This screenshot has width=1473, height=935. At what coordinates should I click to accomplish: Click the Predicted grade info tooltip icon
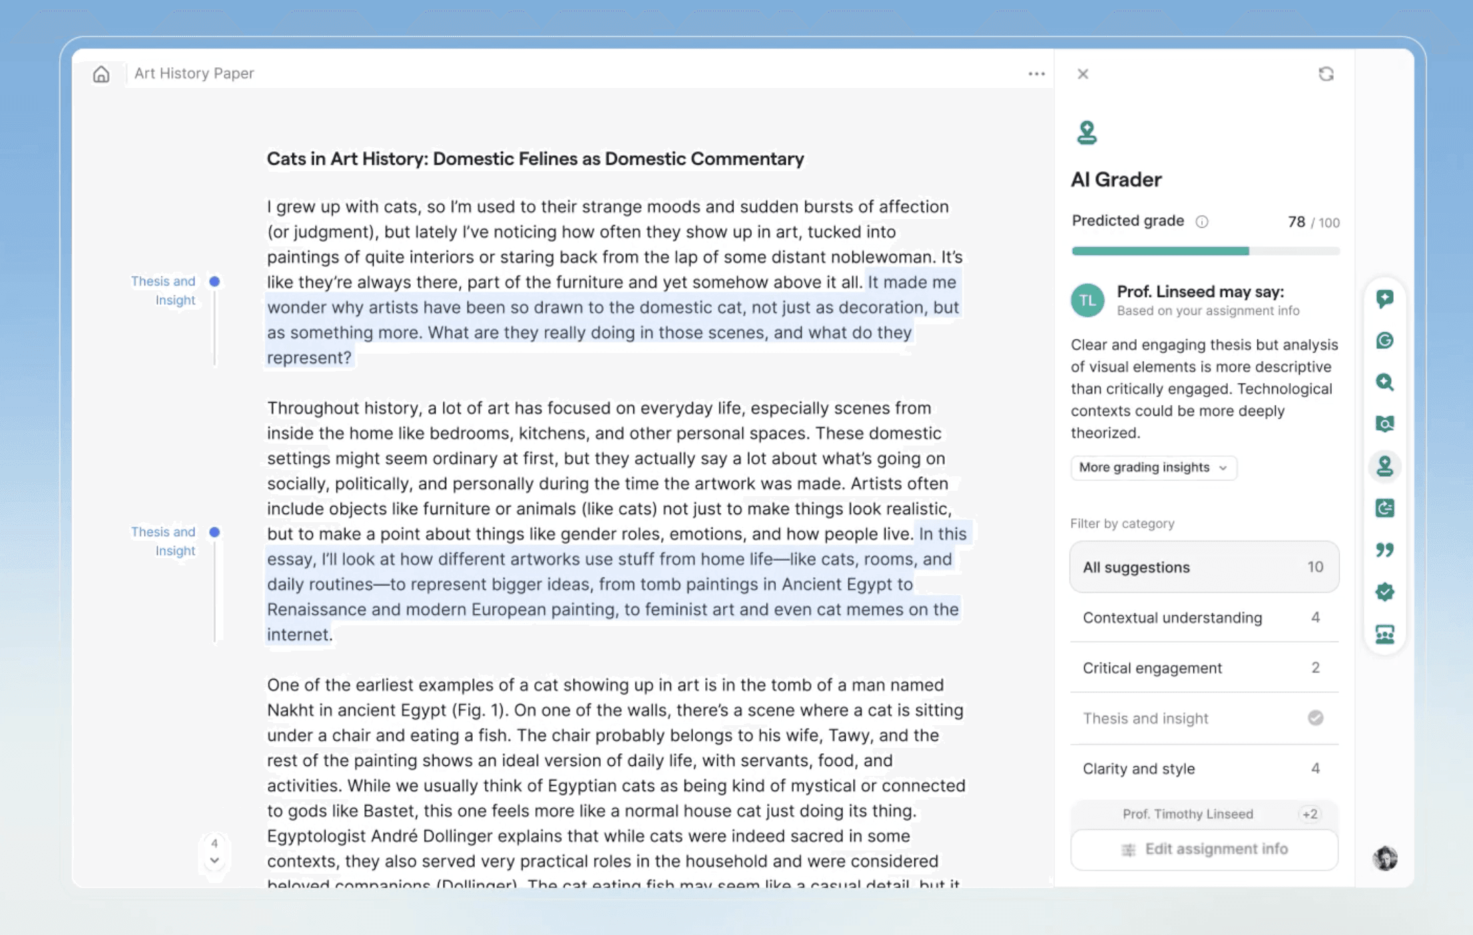pyautogui.click(x=1202, y=222)
